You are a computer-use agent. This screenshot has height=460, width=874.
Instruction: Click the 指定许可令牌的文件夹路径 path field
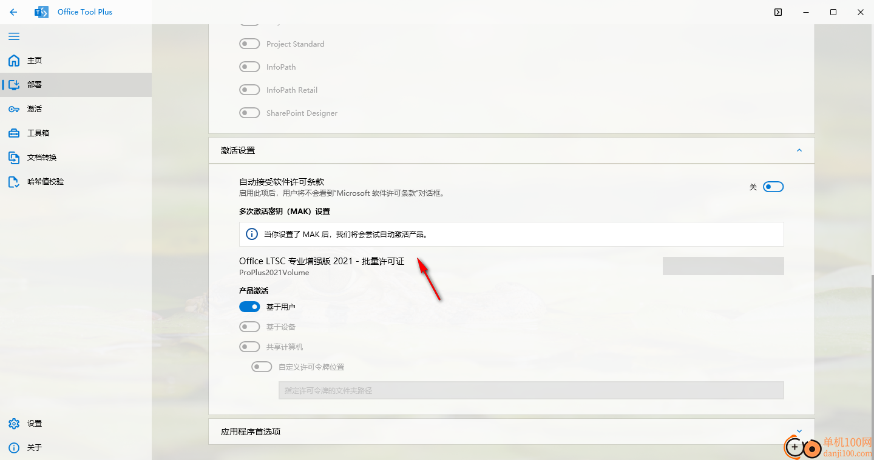pos(531,390)
